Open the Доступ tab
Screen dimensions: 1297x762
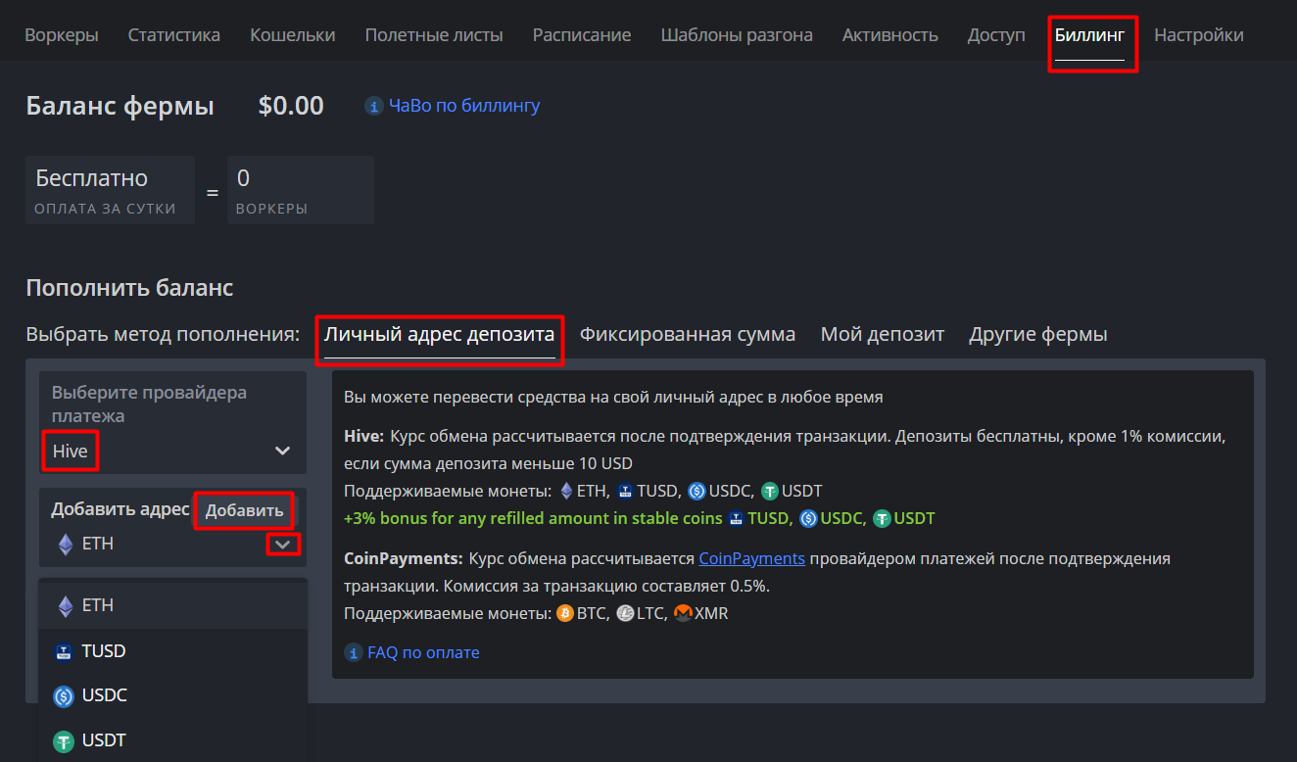pos(996,35)
